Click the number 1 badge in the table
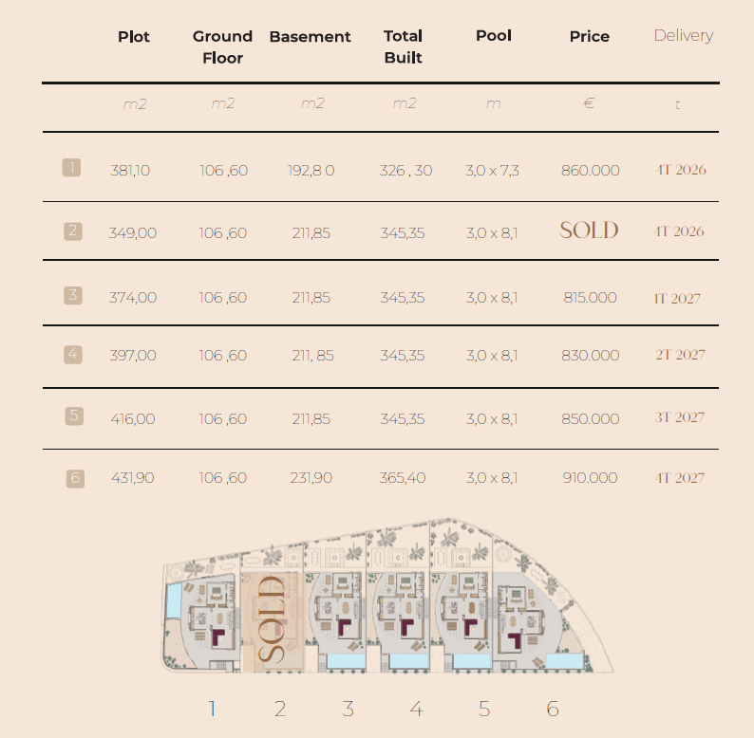Image resolution: width=754 pixels, height=738 pixels. (x=71, y=168)
